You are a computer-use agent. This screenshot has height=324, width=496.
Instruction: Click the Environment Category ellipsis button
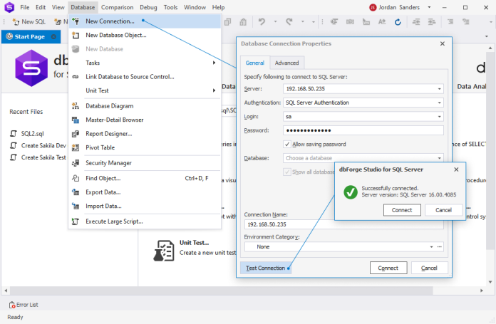click(440, 247)
